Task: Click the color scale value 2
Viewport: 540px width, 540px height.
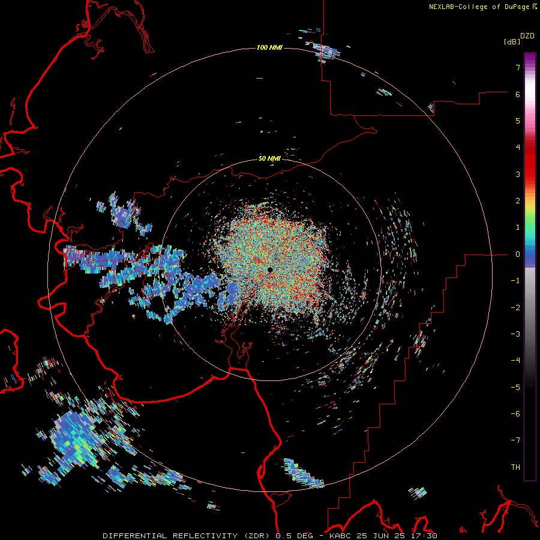Action: [x=518, y=201]
